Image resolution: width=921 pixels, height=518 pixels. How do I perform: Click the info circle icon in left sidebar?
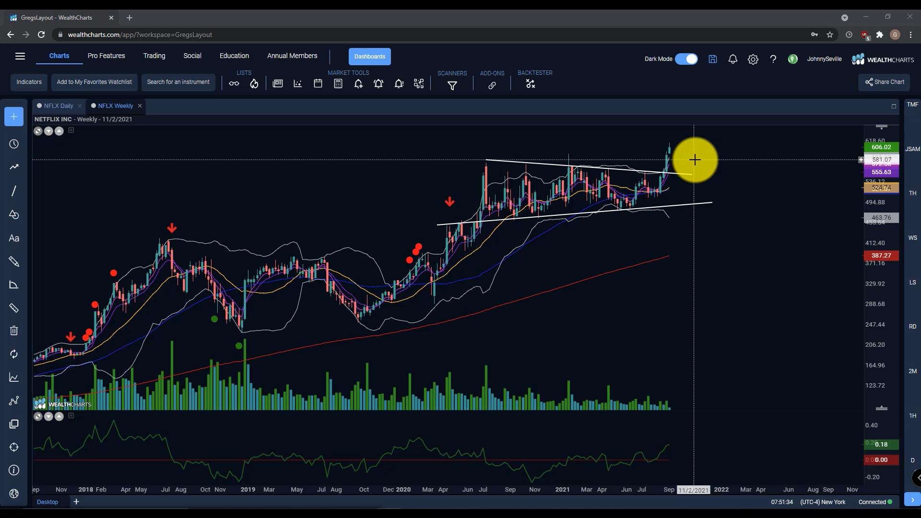(14, 470)
